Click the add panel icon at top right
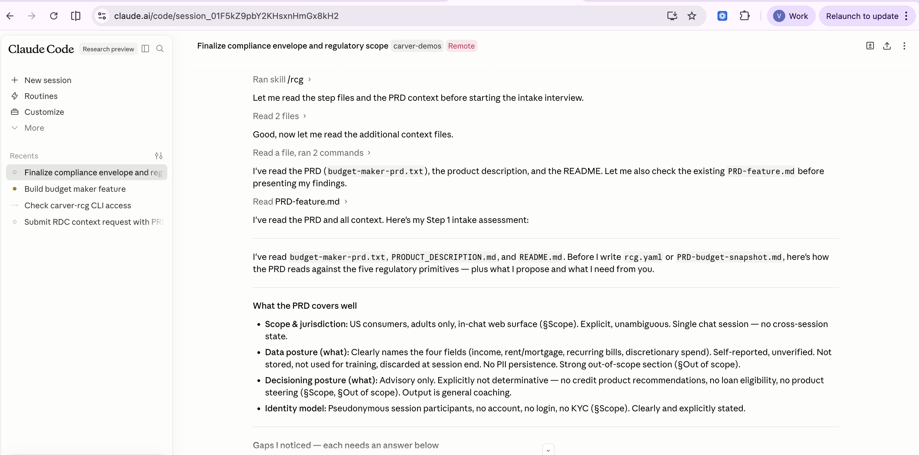 870,46
